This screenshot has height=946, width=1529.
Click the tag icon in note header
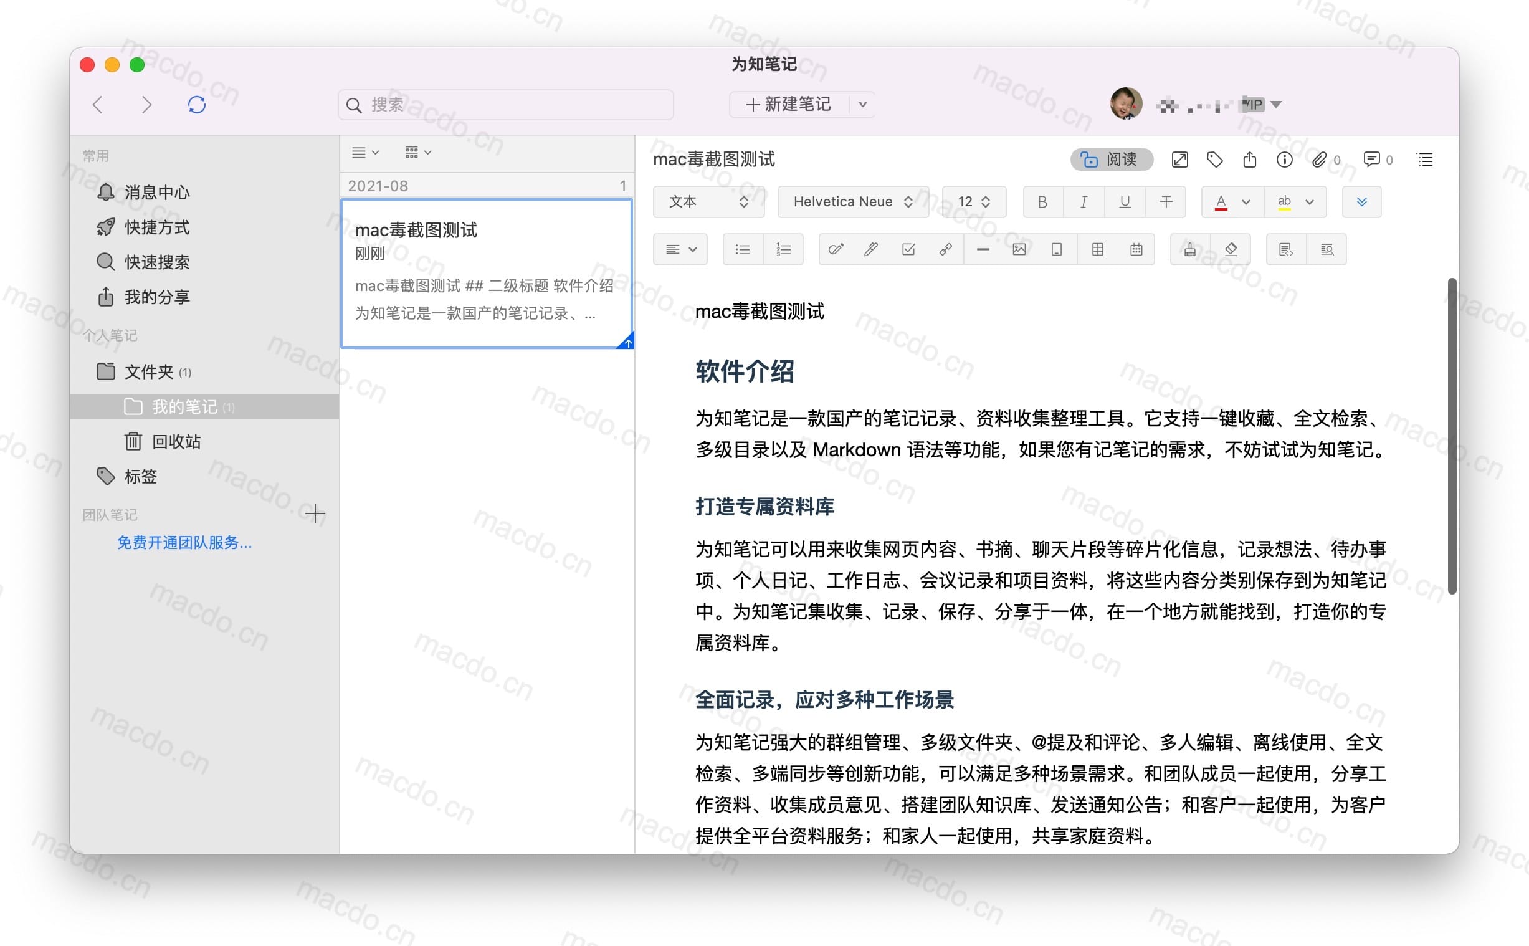pos(1214,160)
